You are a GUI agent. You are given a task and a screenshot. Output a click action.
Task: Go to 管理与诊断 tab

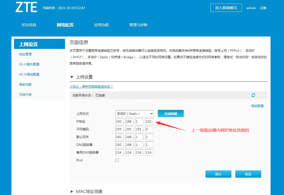coord(138,25)
